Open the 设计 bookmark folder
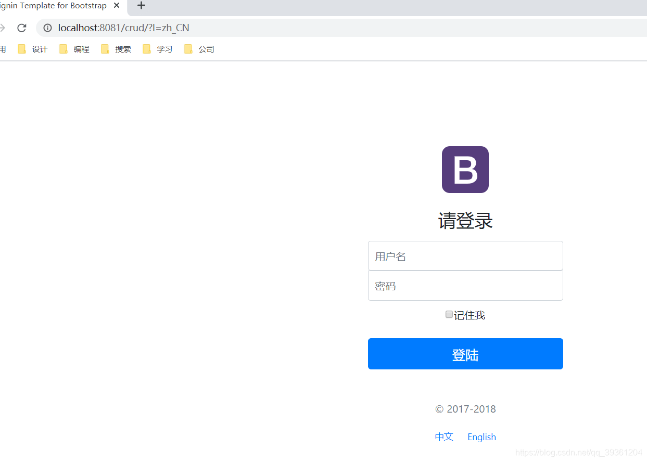The height and width of the screenshot is (462, 647). [33, 49]
